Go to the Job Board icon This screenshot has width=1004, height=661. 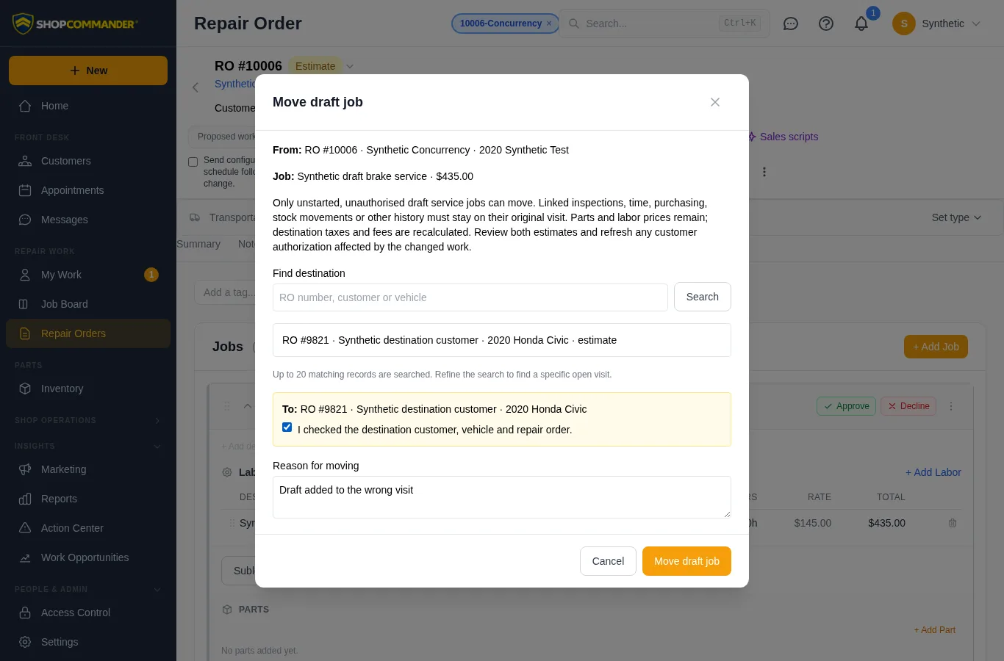point(25,304)
